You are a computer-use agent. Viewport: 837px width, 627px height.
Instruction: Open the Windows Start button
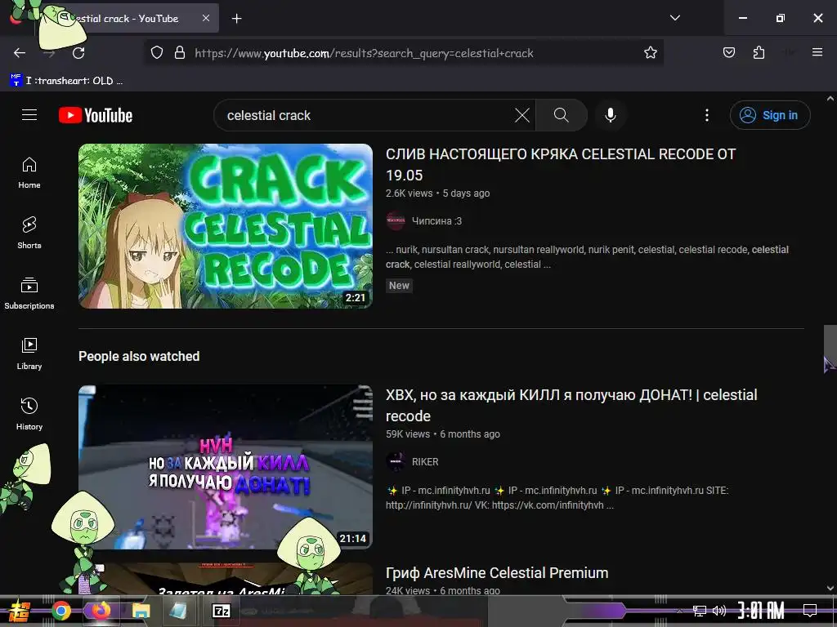[20, 611]
